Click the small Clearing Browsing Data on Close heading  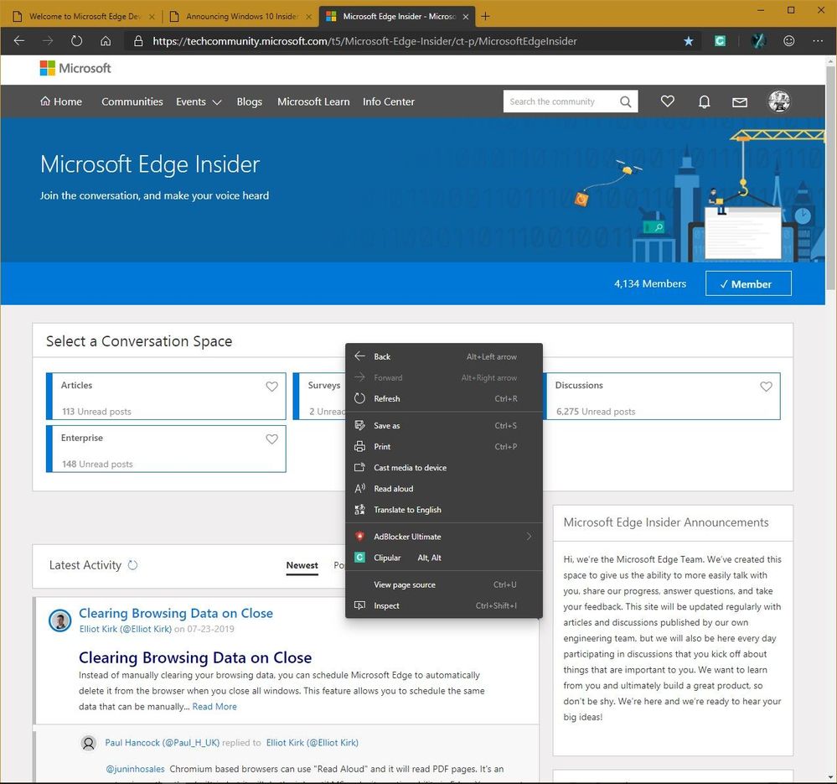pyautogui.click(x=176, y=613)
